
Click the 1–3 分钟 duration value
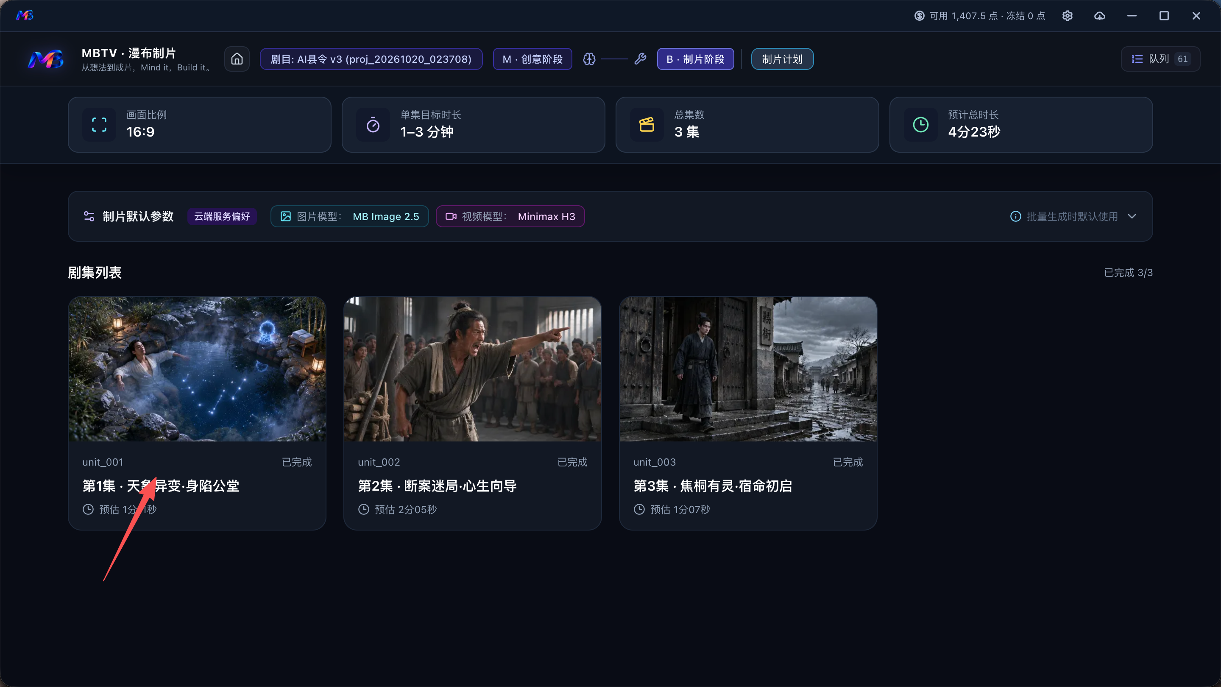427,132
